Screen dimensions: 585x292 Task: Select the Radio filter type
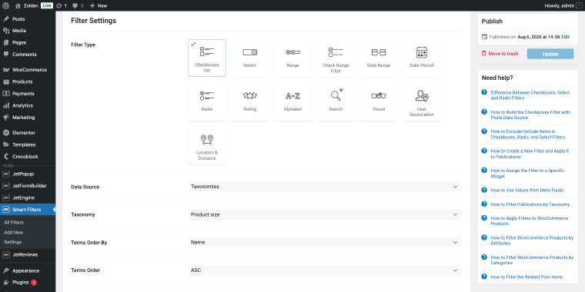pos(207,102)
